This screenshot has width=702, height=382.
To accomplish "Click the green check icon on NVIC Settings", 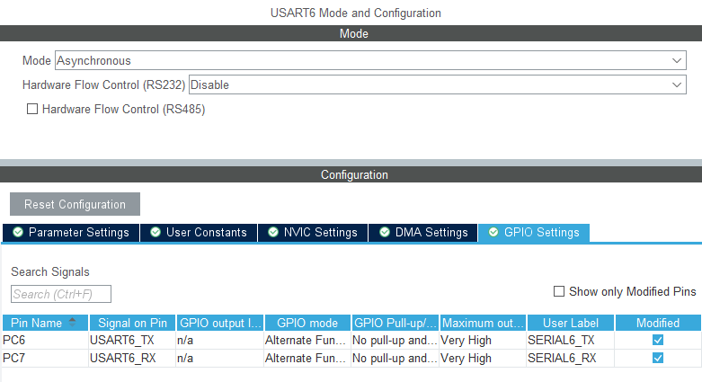I will pyautogui.click(x=273, y=232).
